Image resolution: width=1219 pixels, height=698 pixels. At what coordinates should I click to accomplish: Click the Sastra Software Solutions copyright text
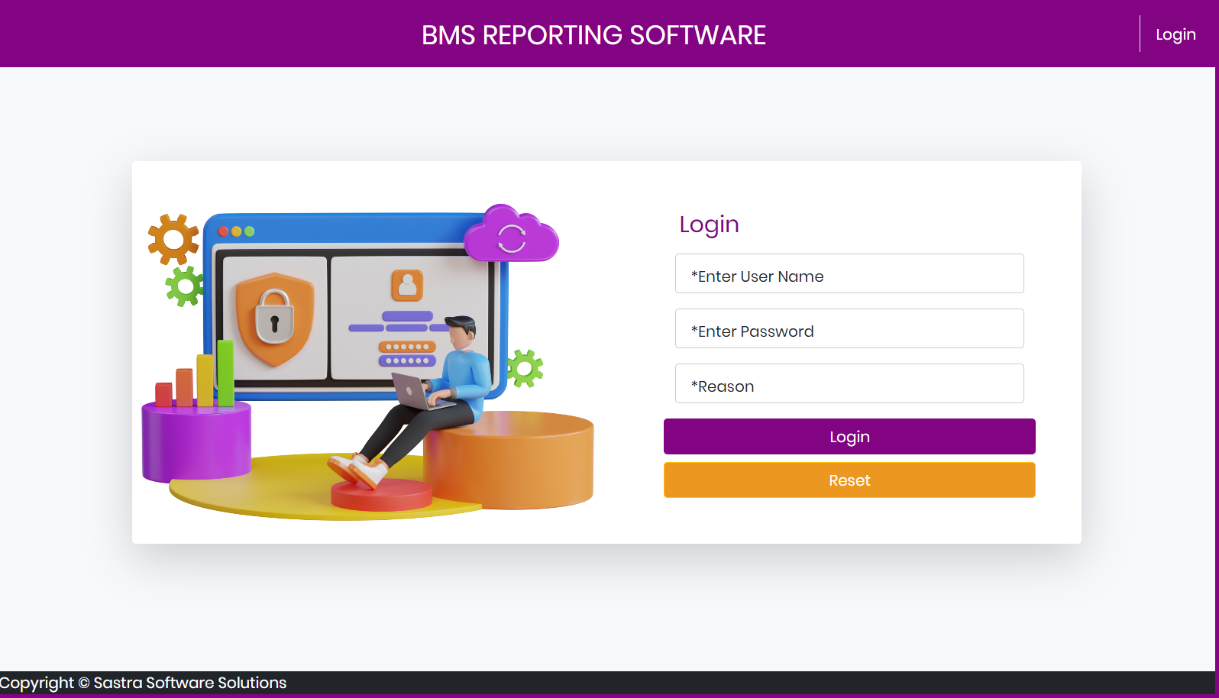tap(144, 683)
